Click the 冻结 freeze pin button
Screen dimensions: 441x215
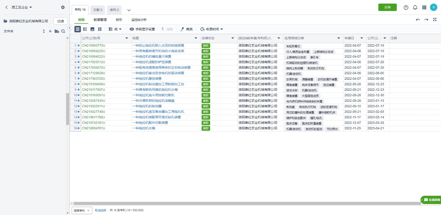(x=167, y=29)
